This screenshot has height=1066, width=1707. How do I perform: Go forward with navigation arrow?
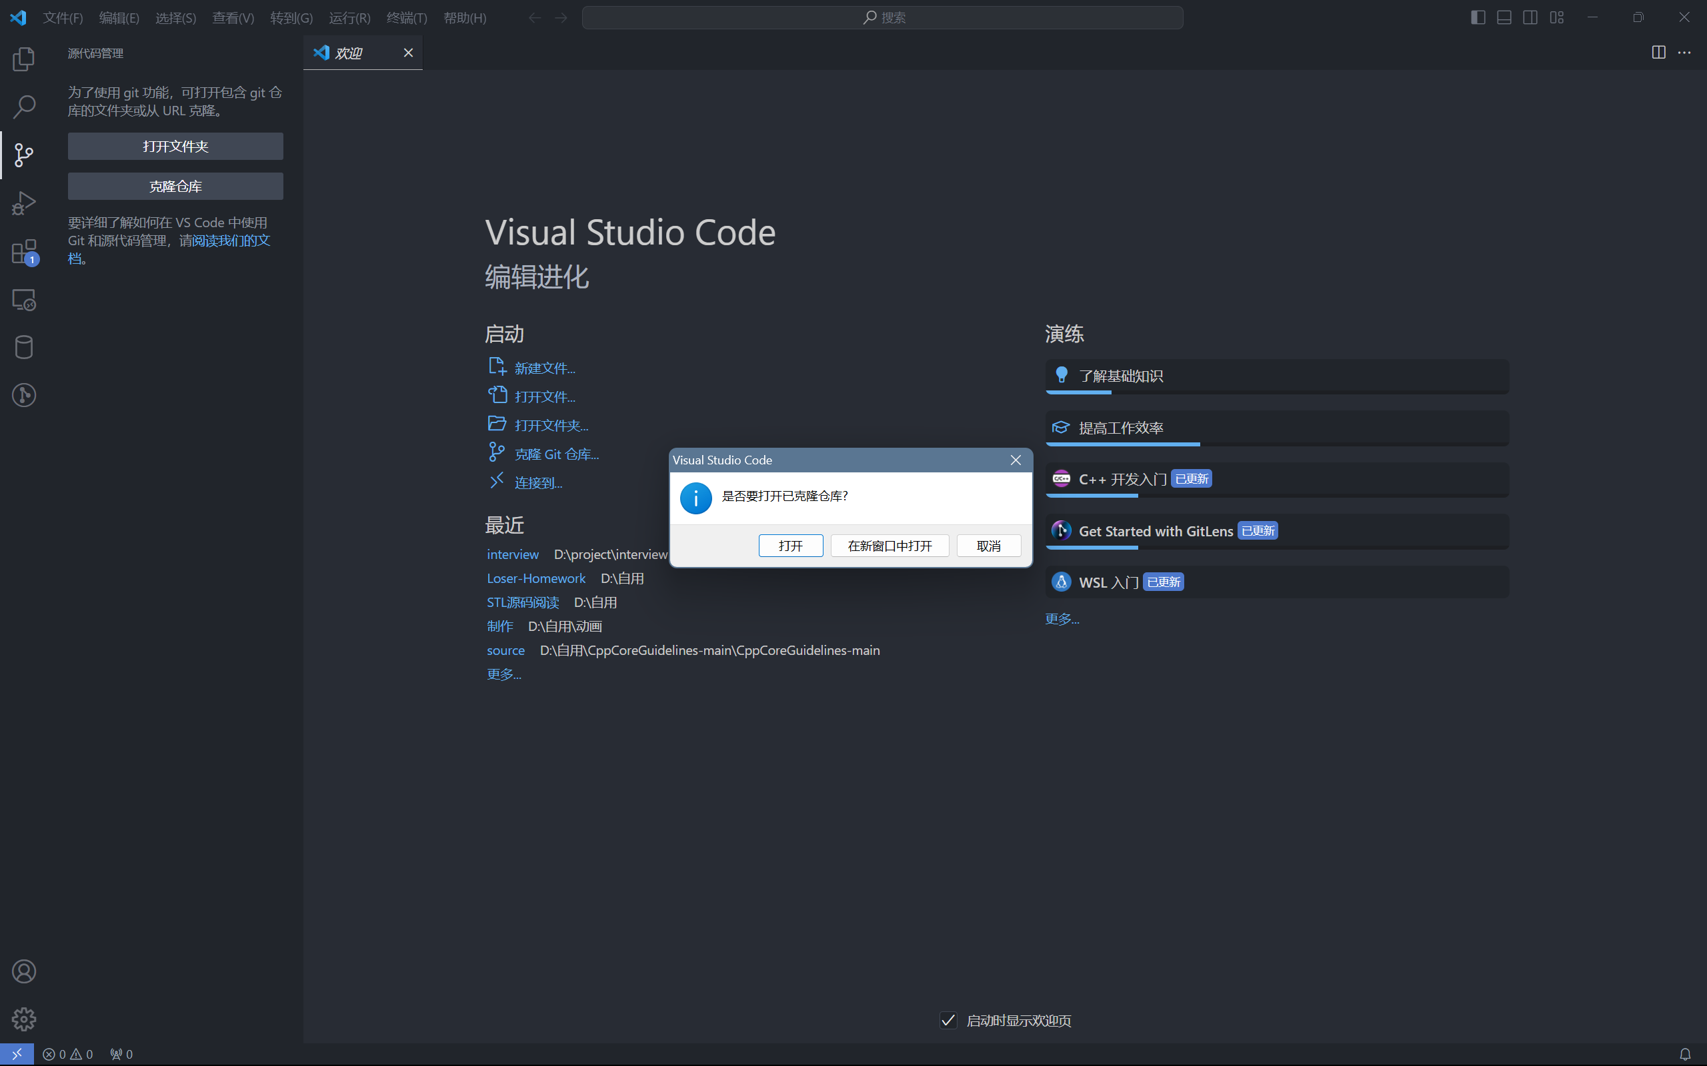(x=561, y=17)
